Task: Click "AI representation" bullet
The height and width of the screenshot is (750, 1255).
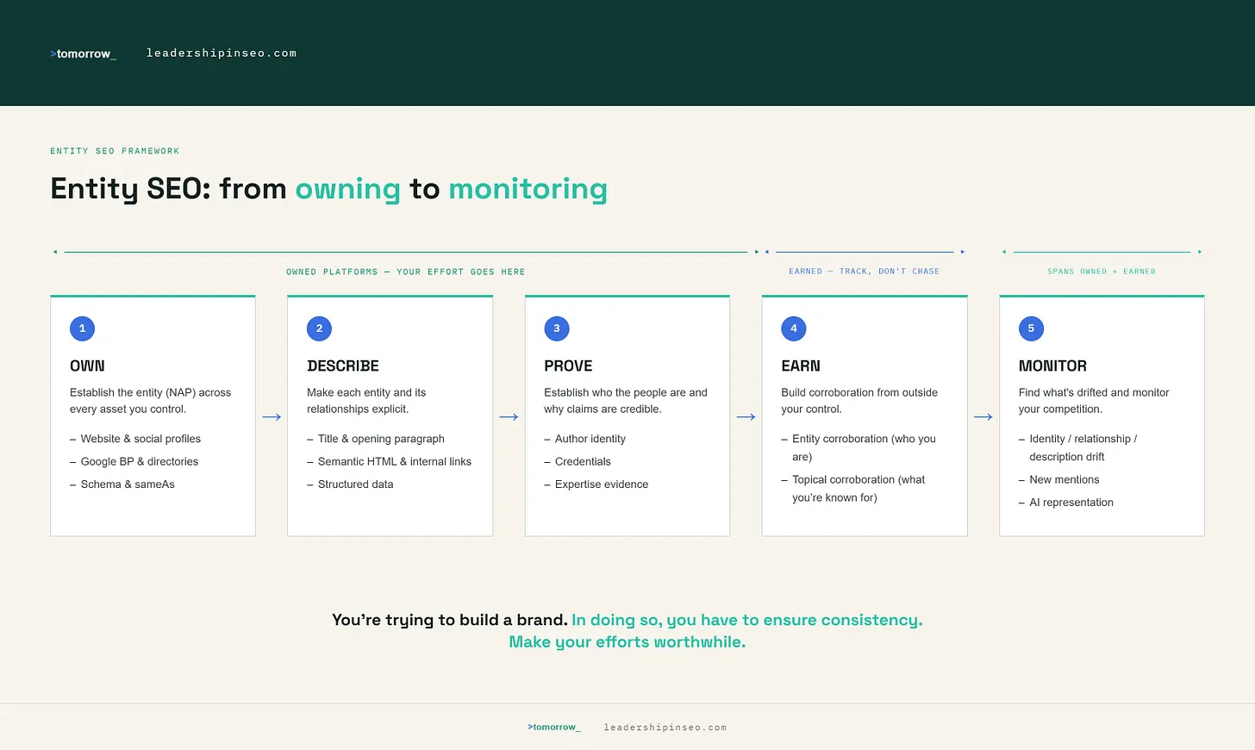Action: click(x=1071, y=503)
